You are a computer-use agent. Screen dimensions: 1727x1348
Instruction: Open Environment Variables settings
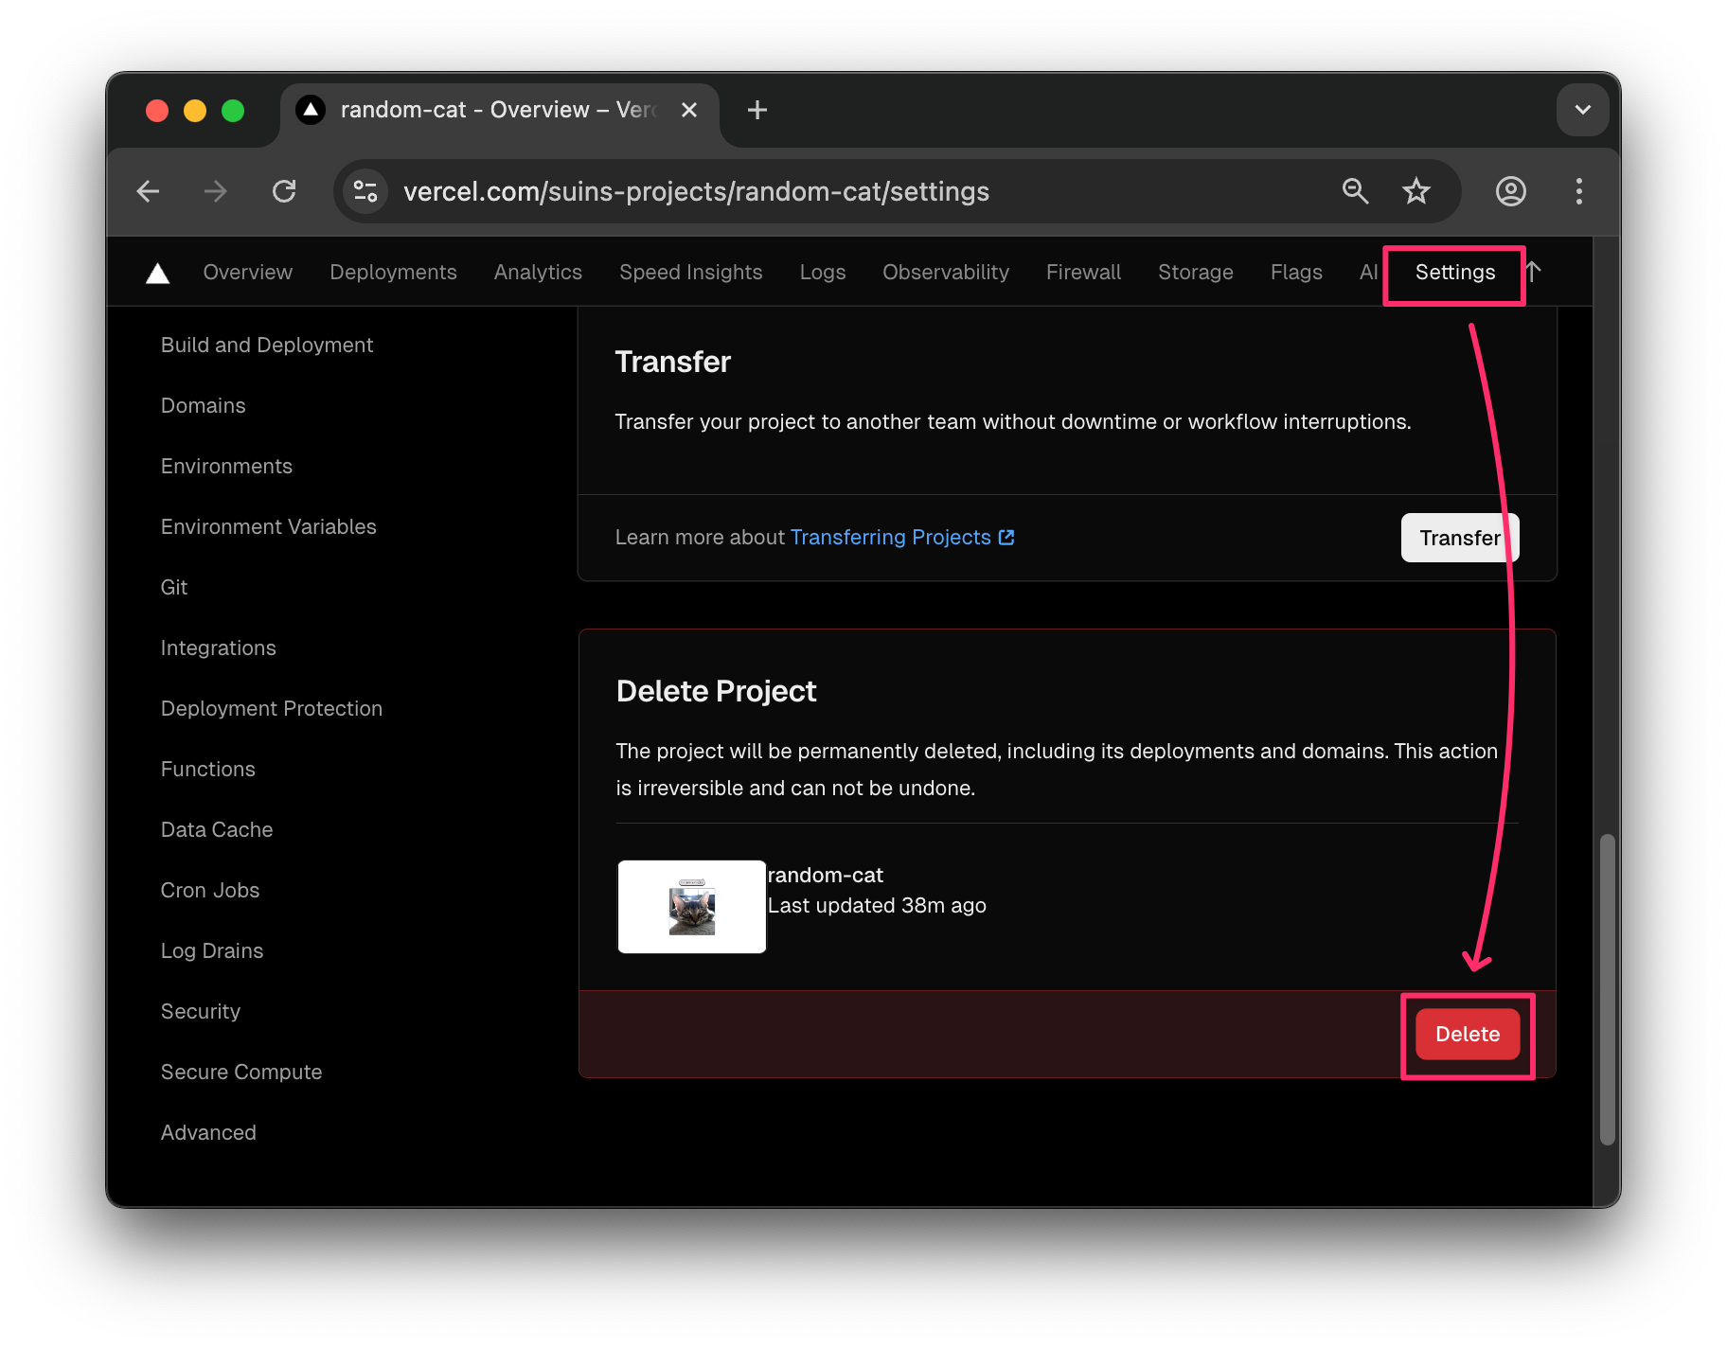click(x=268, y=526)
